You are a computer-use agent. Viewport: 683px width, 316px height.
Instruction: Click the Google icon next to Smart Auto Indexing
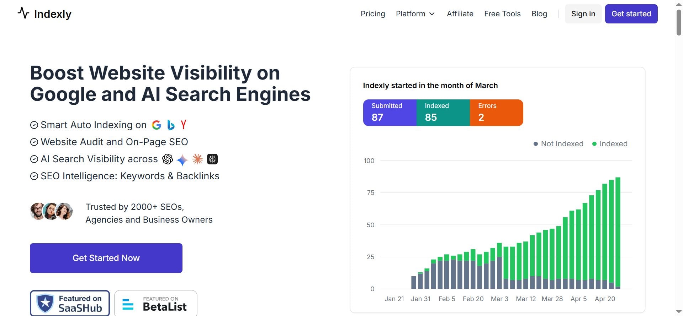pyautogui.click(x=157, y=125)
